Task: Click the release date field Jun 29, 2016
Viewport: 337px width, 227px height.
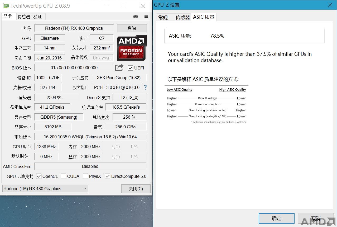Action: click(x=50, y=58)
